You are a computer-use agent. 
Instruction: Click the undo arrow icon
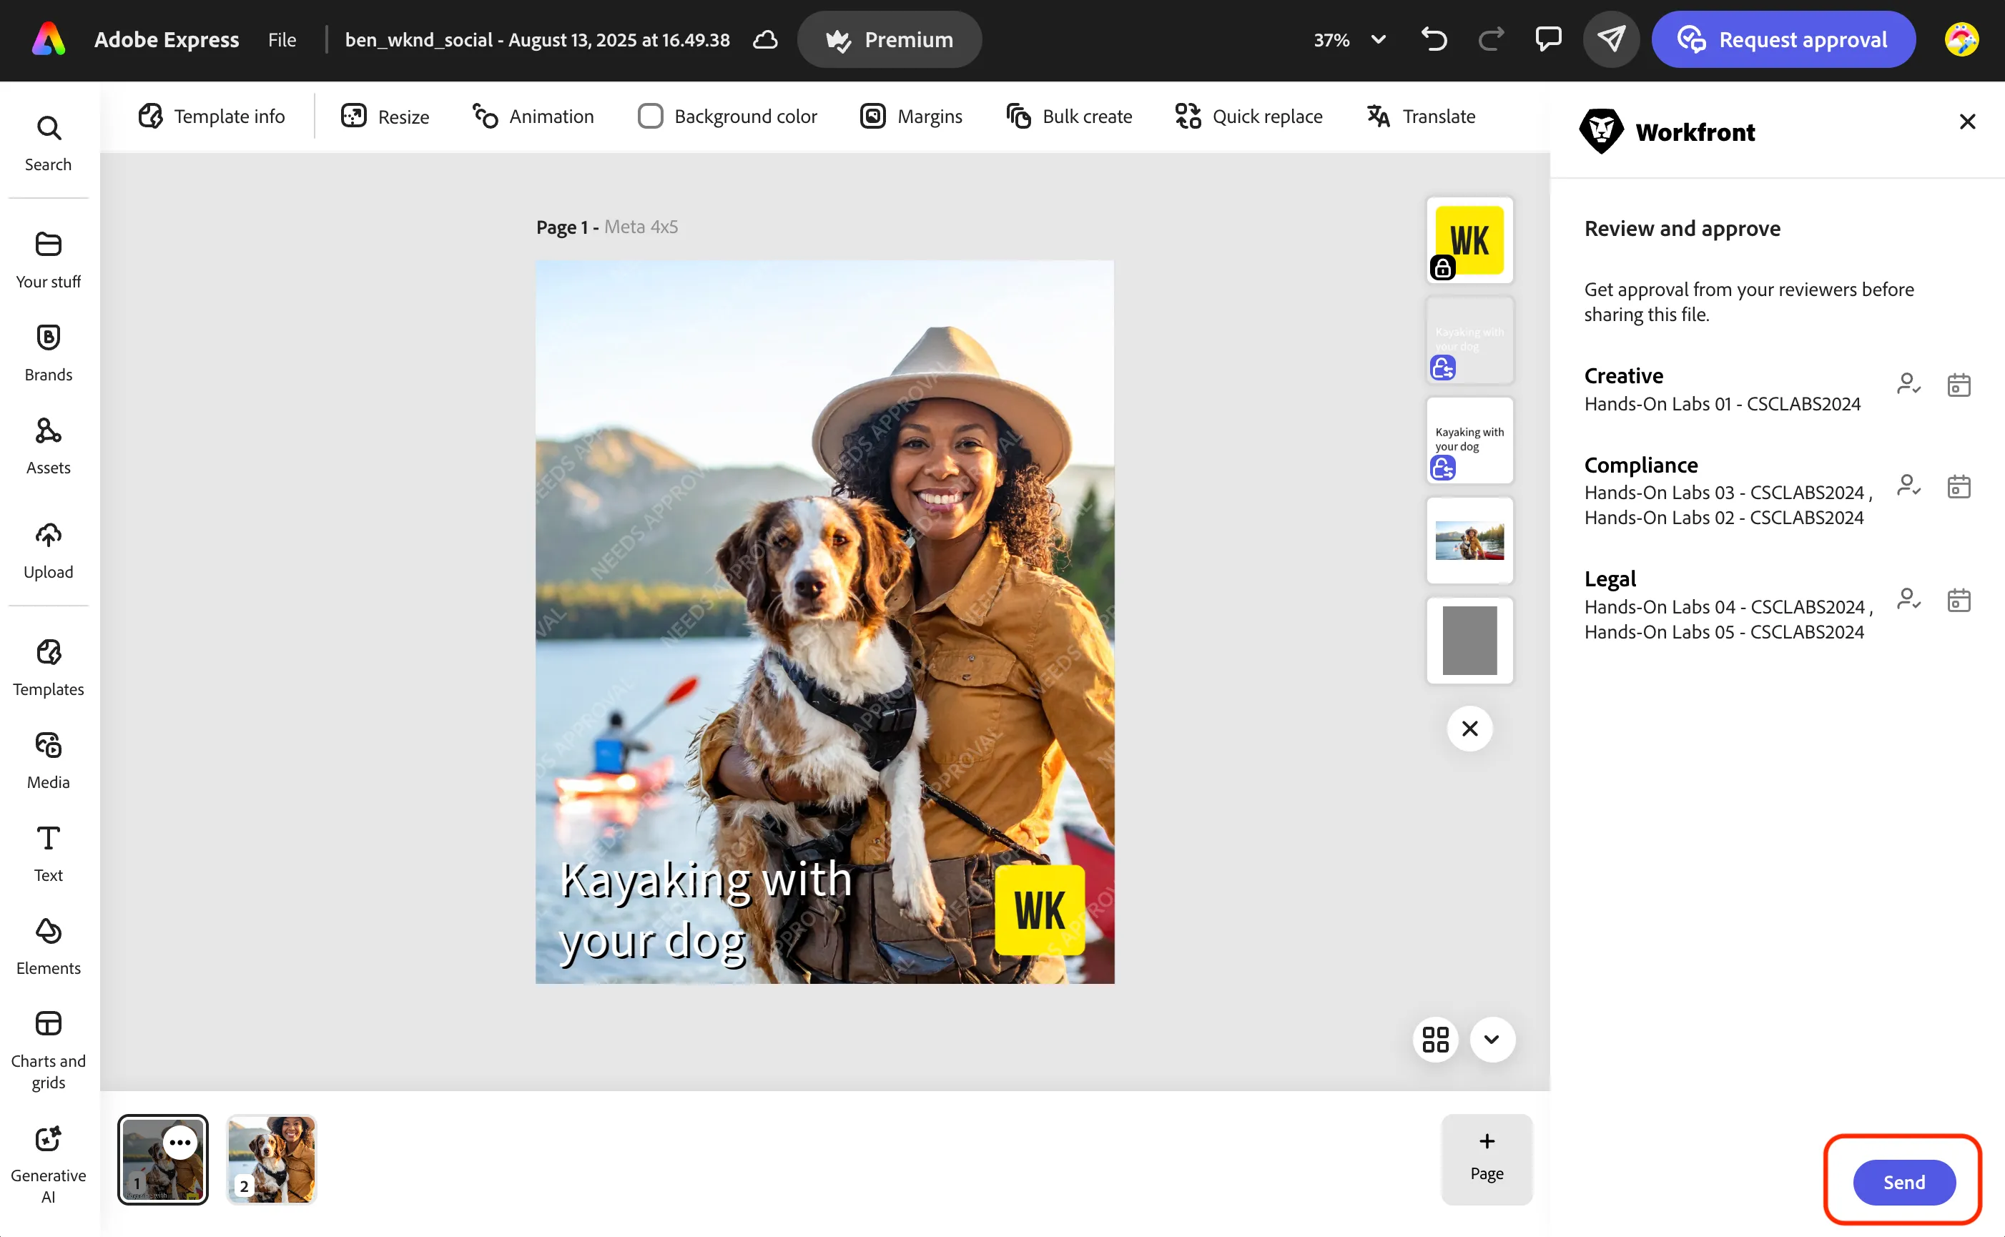tap(1434, 39)
